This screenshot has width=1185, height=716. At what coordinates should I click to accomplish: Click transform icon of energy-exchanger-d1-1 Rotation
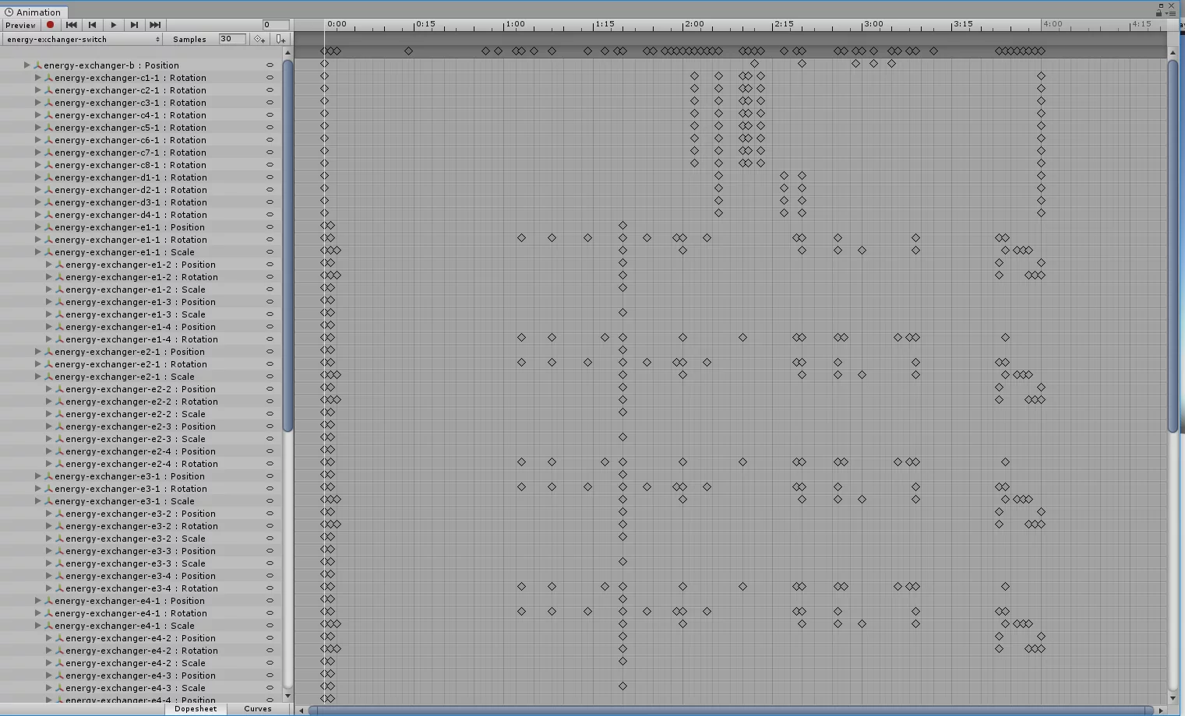(x=48, y=177)
